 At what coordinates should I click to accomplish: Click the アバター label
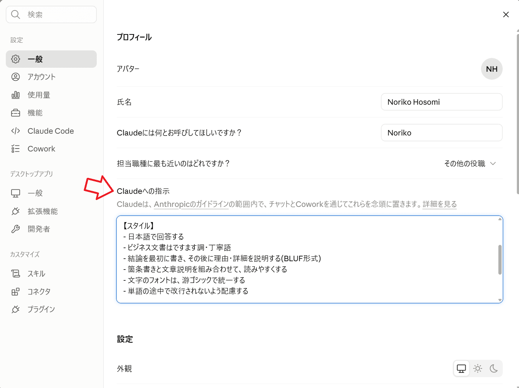(128, 69)
